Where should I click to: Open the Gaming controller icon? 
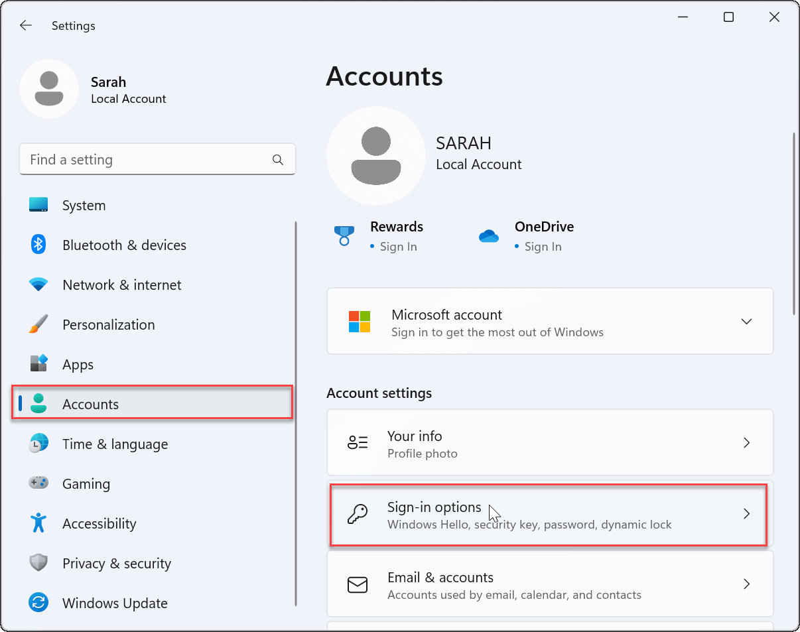pyautogui.click(x=38, y=483)
